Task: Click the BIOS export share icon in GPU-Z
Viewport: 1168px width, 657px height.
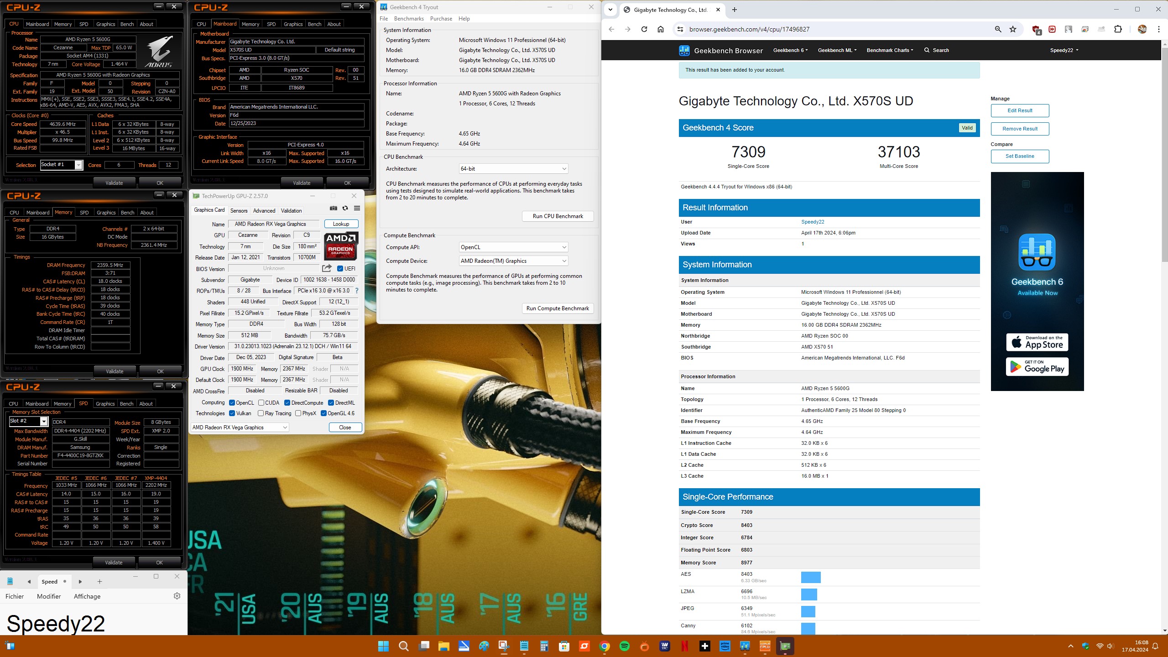Action: [327, 268]
